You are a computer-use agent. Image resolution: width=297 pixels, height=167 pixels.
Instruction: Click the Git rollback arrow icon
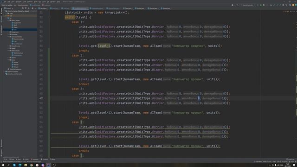point(286,5)
